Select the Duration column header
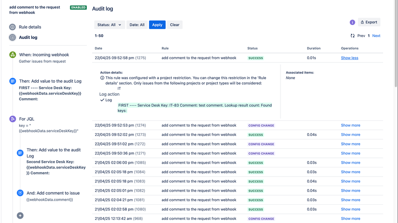The image size is (398, 223). pos(314,48)
